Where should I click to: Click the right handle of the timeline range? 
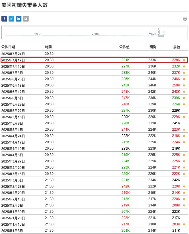pos(164,32)
